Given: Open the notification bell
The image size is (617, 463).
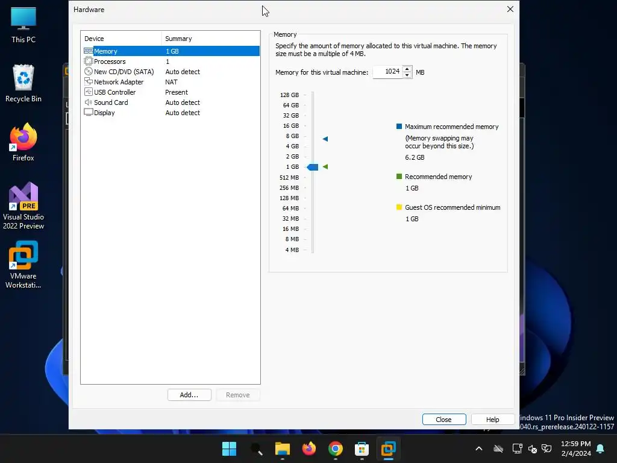Looking at the screenshot, I should coord(600,449).
